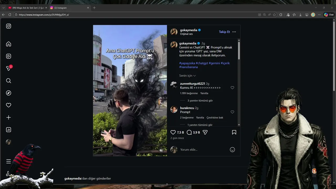Open zumretturgut6221's profile picture
The height and width of the screenshot is (189, 336).
(174, 85)
